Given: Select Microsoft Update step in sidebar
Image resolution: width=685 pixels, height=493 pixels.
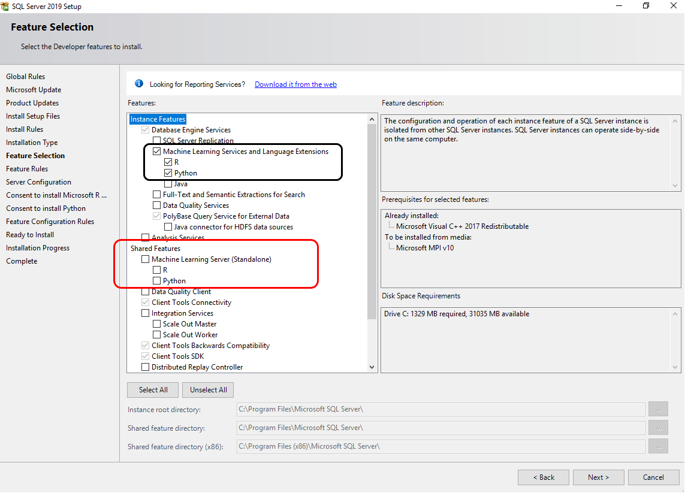Looking at the screenshot, I should [x=34, y=89].
